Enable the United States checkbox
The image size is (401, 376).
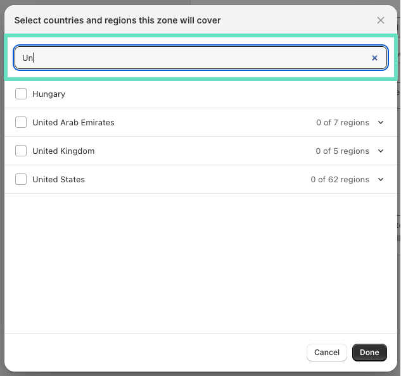[21, 179]
